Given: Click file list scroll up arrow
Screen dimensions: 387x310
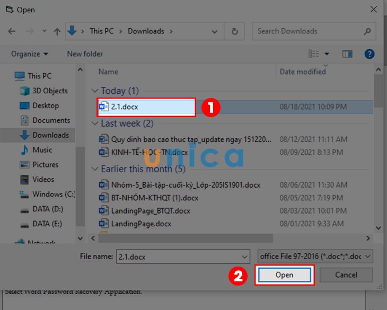Looking at the screenshot, I should (x=379, y=70).
